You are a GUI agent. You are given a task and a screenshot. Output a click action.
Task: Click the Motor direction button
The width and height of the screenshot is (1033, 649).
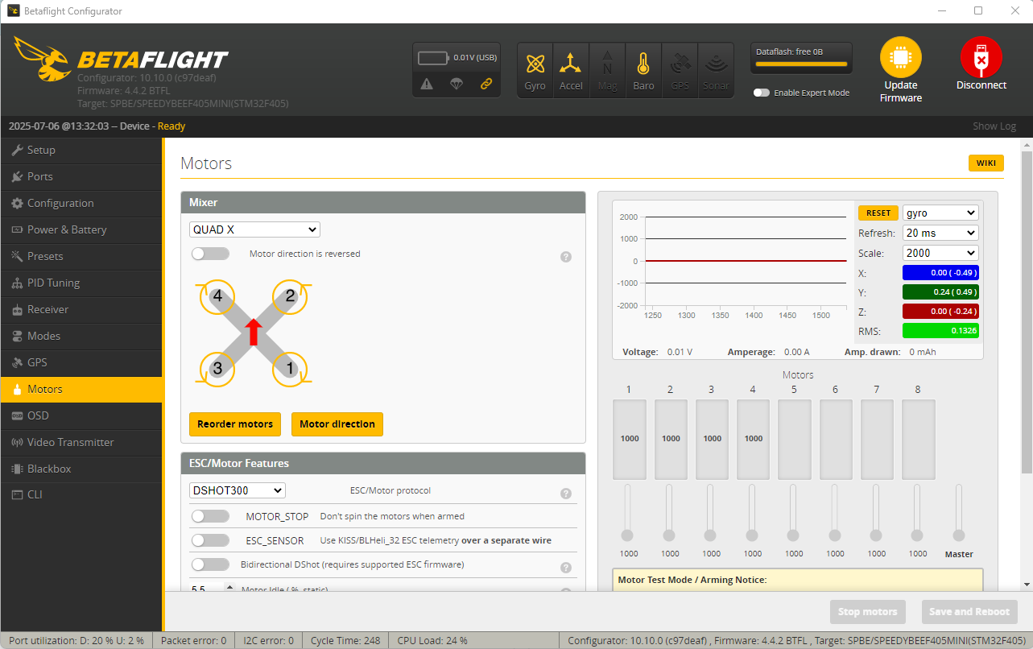pyautogui.click(x=337, y=424)
